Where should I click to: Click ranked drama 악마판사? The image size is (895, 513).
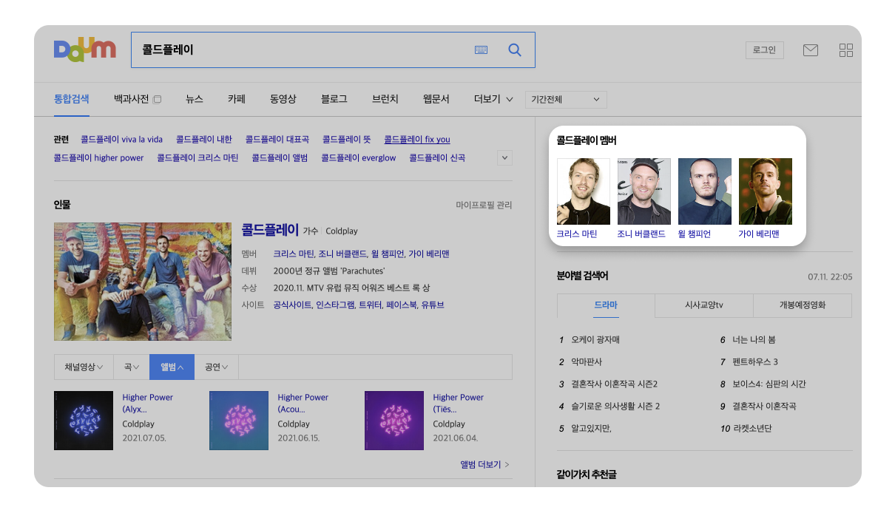[x=587, y=362]
